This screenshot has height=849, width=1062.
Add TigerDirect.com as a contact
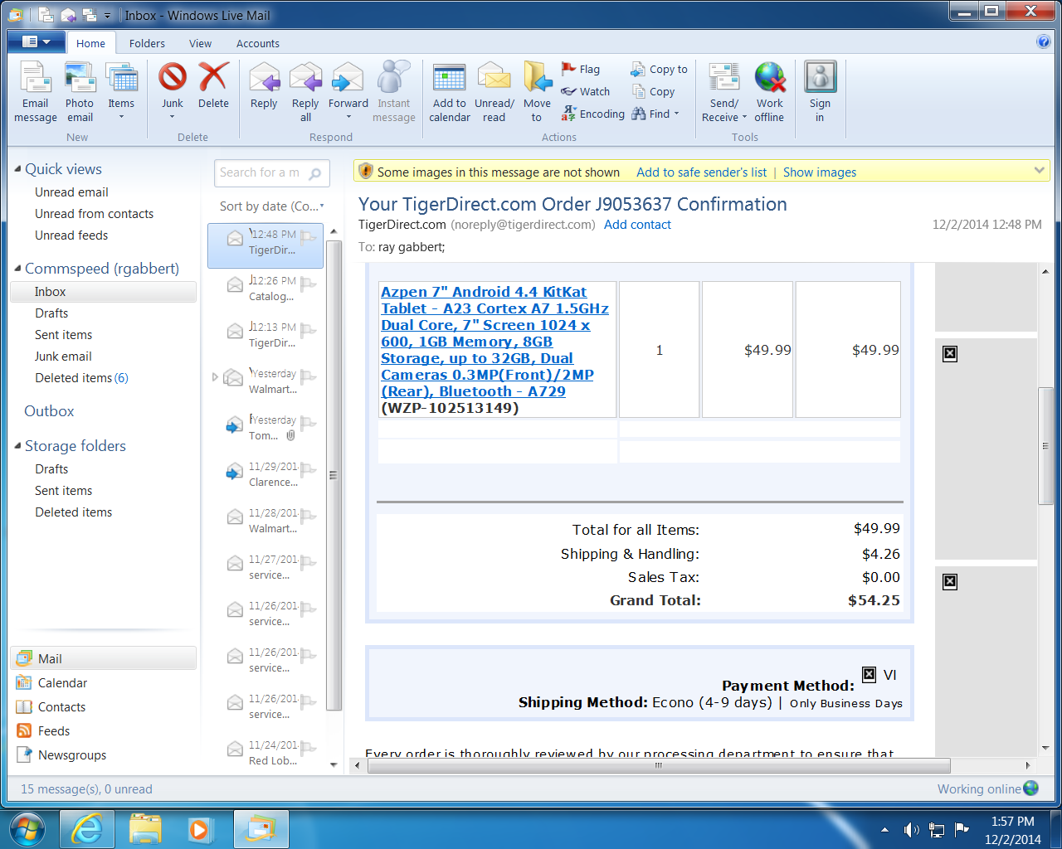[x=637, y=225]
